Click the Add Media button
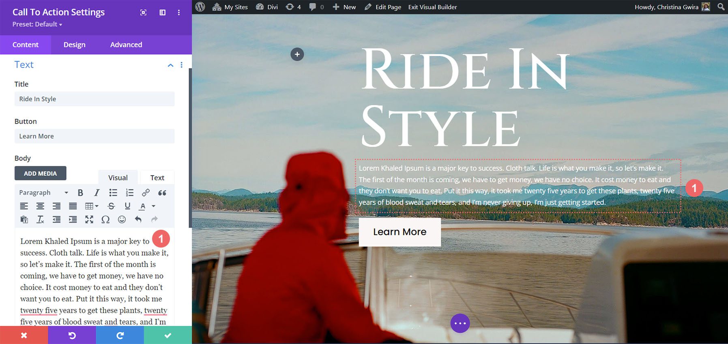This screenshot has height=344, width=728. tap(40, 173)
